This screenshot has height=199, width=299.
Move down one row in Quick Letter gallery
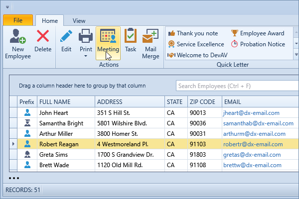click(296, 44)
